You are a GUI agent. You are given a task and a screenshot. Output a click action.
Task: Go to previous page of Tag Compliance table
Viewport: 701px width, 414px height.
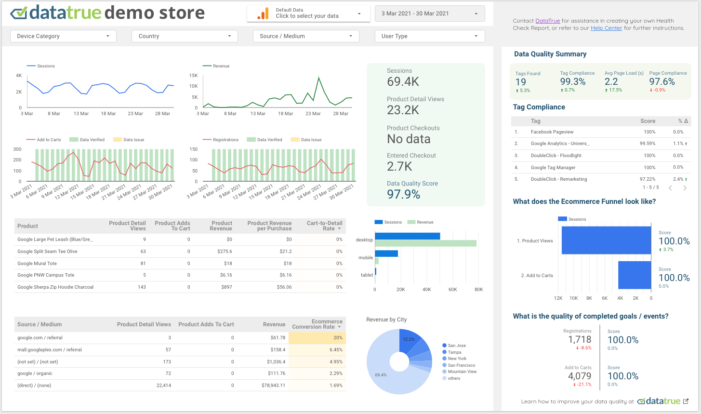(x=670, y=187)
